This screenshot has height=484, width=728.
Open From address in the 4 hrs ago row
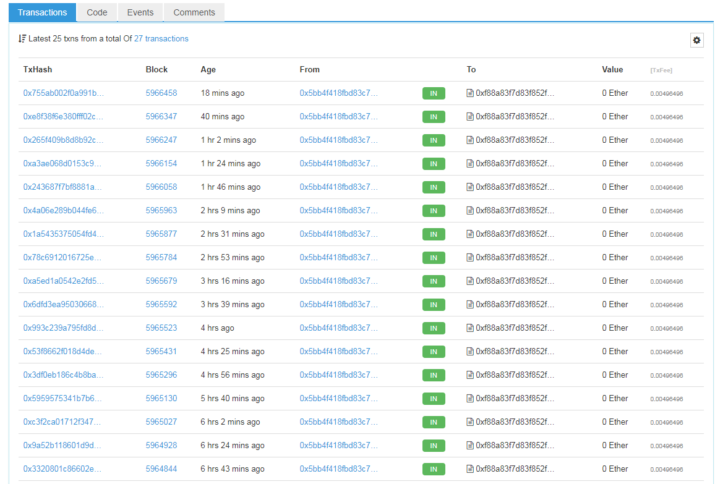338,328
